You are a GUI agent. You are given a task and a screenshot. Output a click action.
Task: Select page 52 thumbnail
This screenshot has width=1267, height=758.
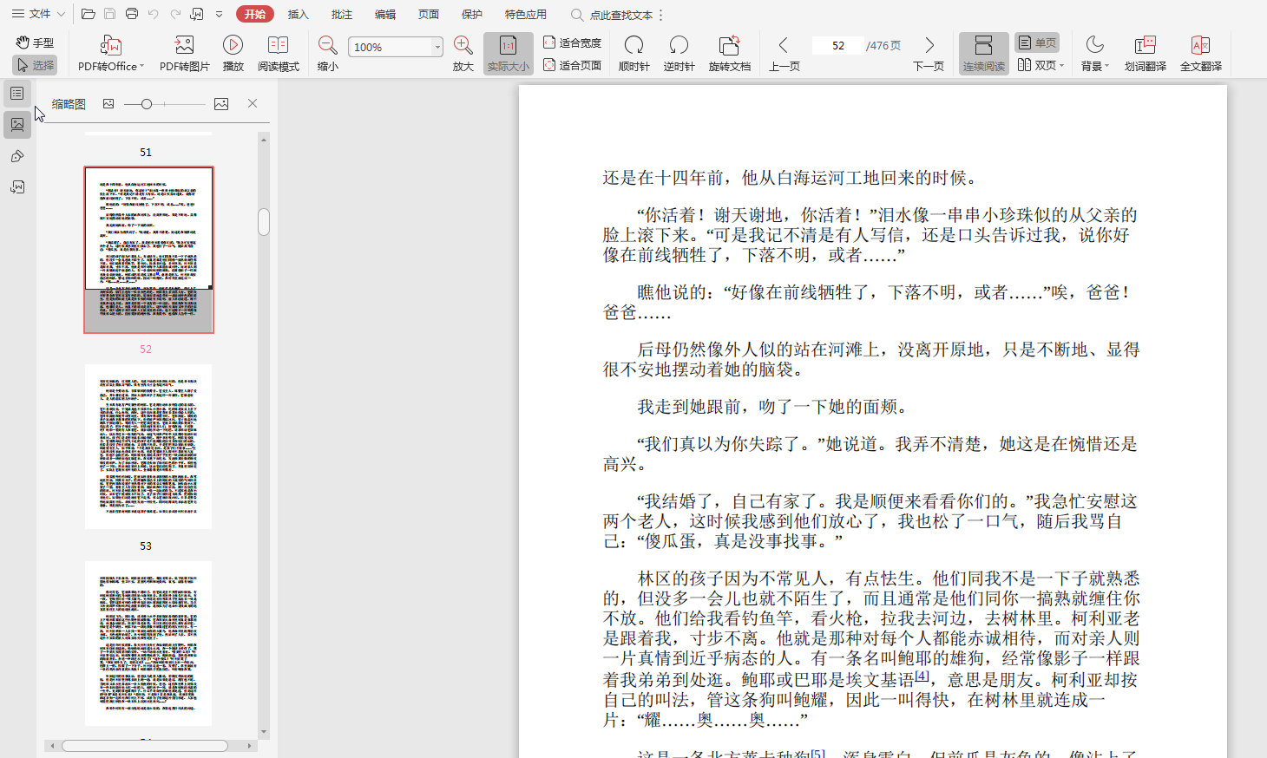click(148, 250)
